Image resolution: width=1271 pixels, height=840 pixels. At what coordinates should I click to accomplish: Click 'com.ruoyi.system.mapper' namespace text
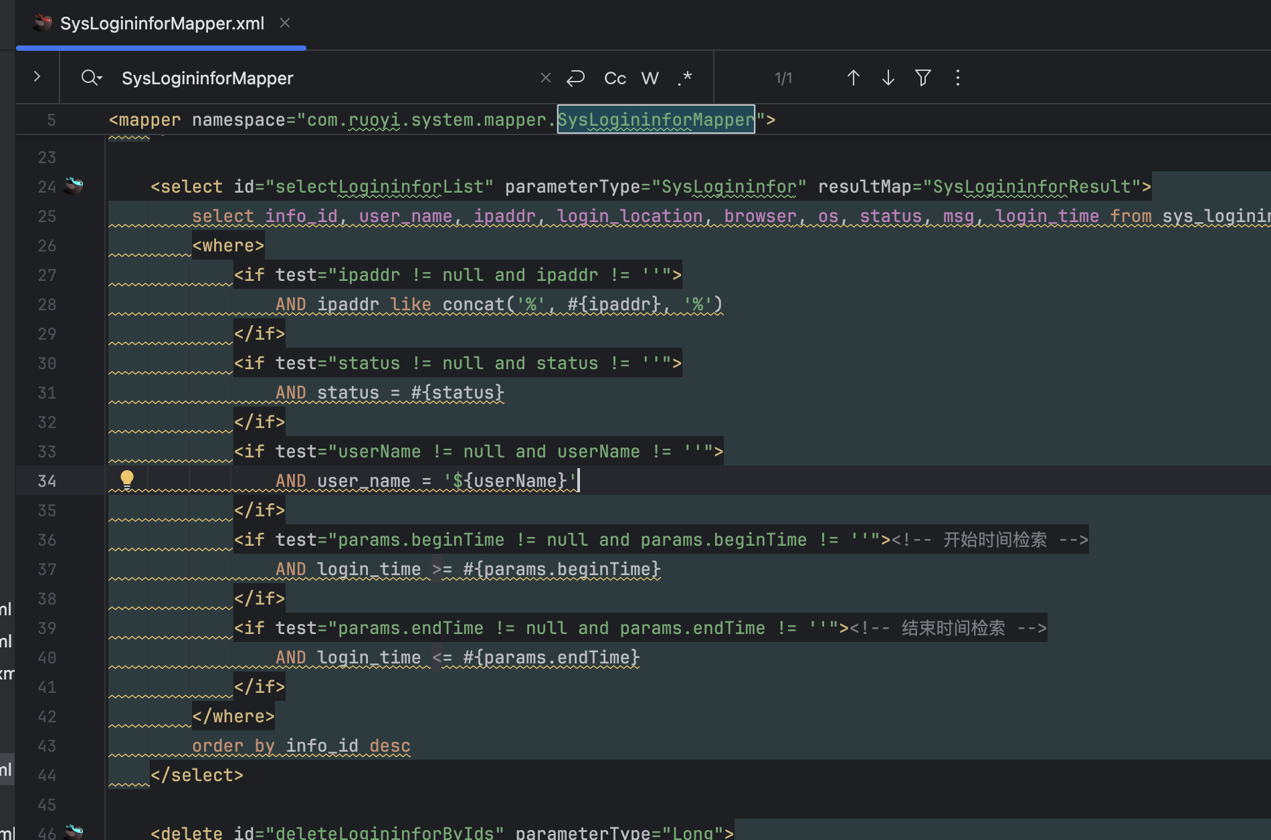click(x=427, y=120)
